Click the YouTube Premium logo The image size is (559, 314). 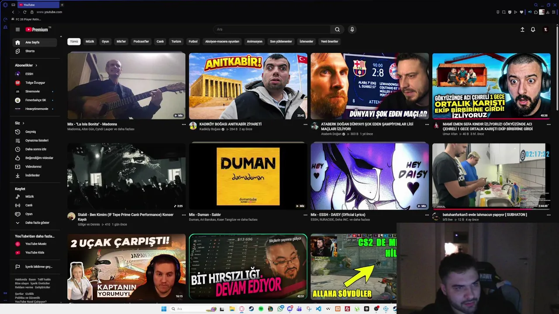pos(37,30)
